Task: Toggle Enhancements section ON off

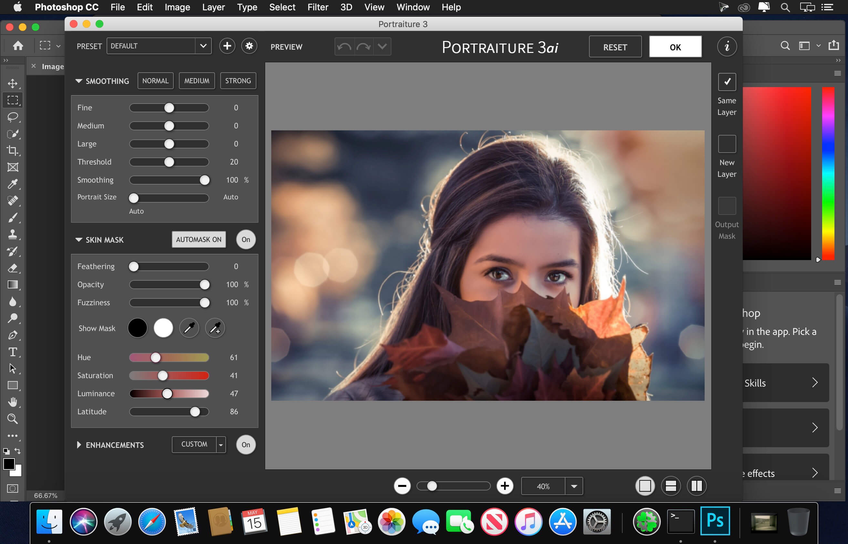Action: [x=246, y=444]
